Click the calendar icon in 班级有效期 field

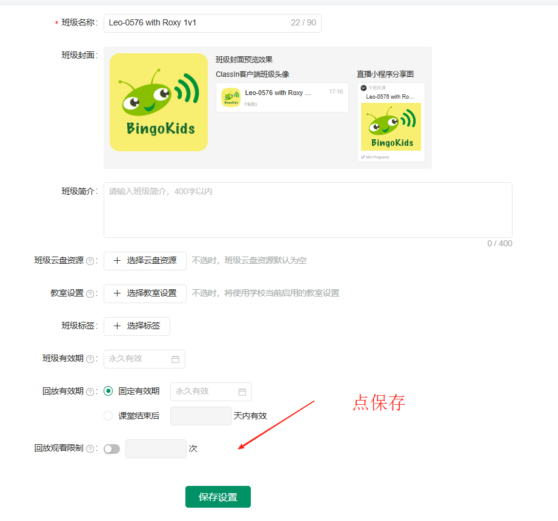pyautogui.click(x=176, y=359)
